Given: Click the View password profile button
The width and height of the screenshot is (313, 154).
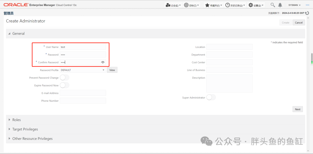Looking at the screenshot, I should (x=112, y=70).
